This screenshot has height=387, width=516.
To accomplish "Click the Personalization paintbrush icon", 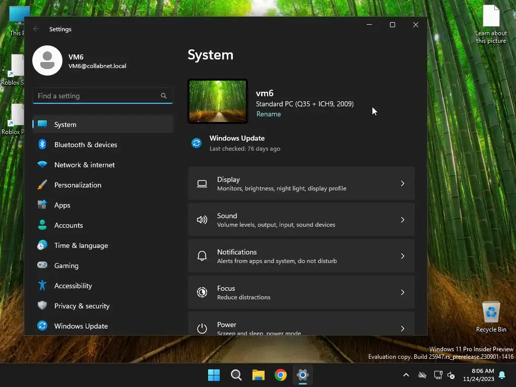I will click(42, 184).
